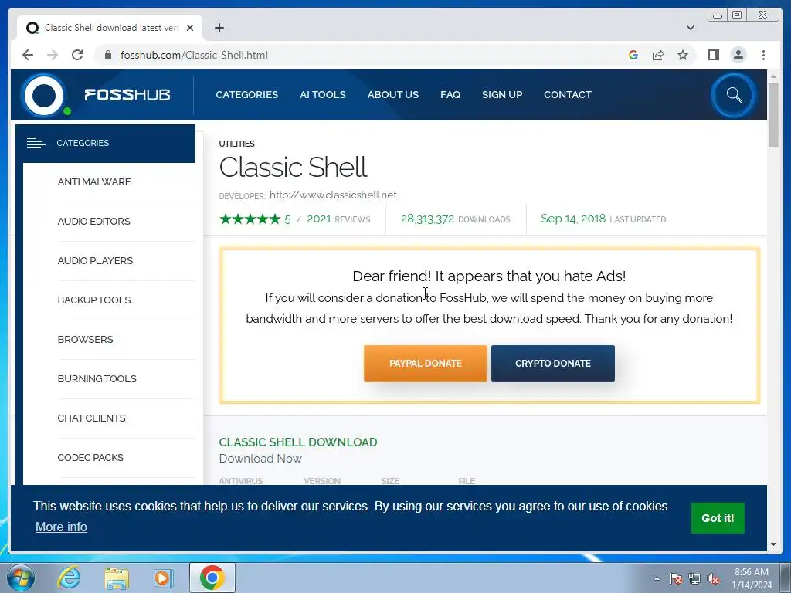The height and width of the screenshot is (593, 791).
Task: Open the FossHub search magnifier
Action: (734, 95)
